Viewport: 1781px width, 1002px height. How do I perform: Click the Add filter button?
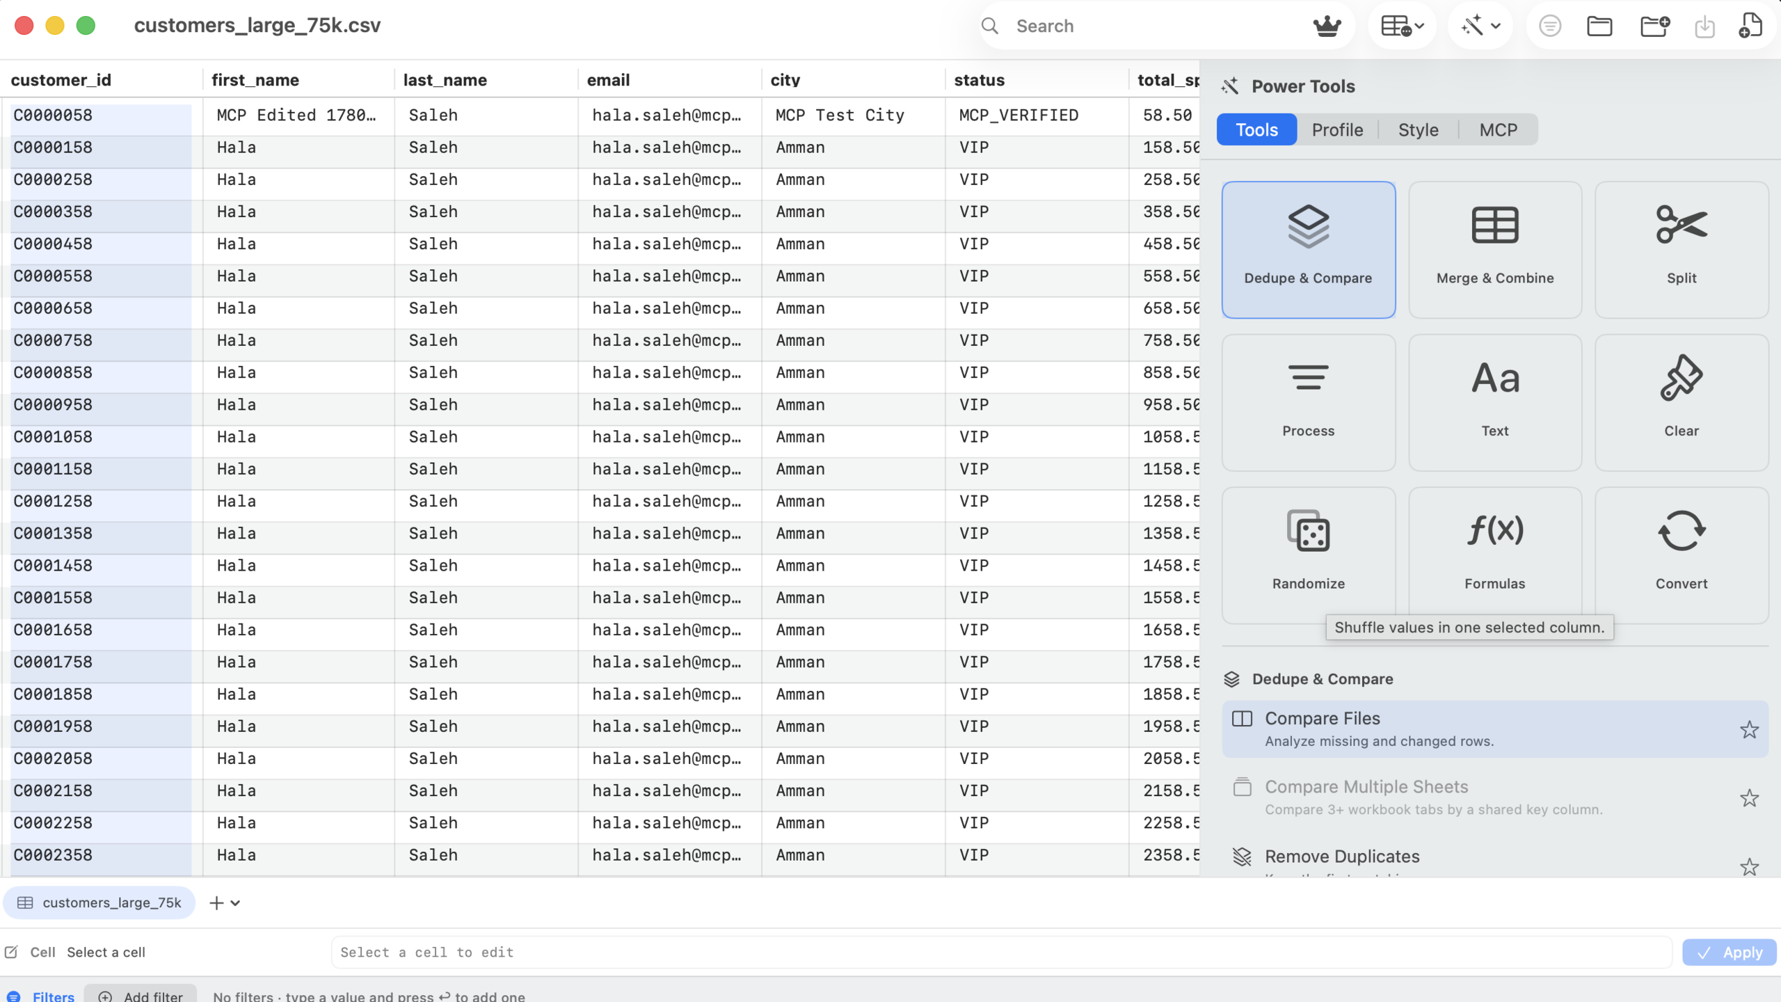pos(141,996)
